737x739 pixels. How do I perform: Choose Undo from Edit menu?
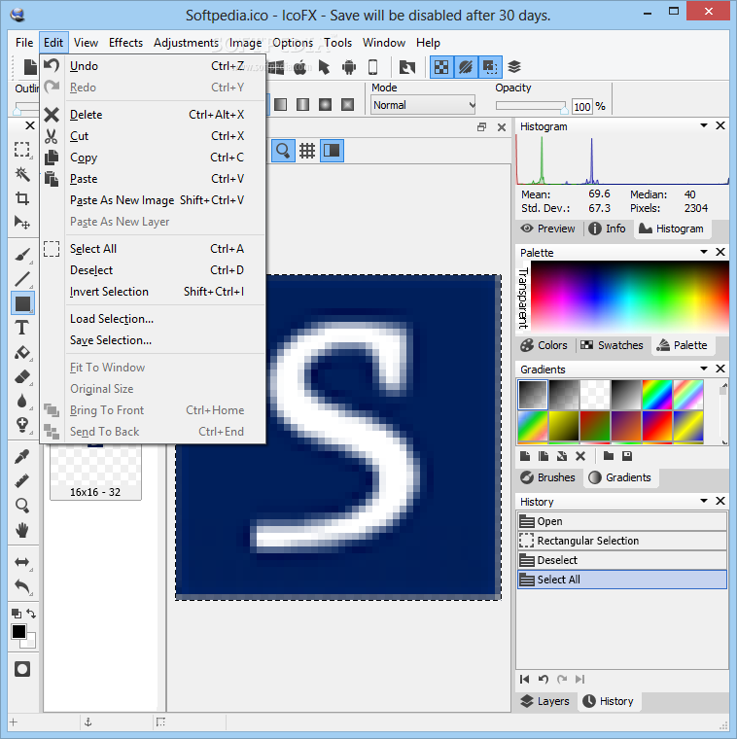tap(154, 66)
